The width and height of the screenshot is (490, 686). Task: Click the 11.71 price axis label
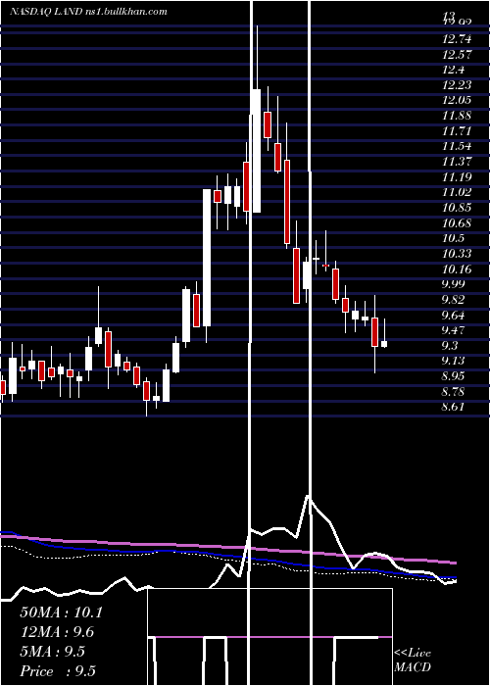[457, 131]
